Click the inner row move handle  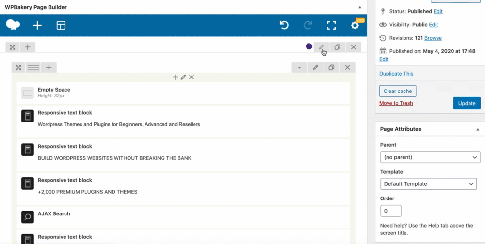(x=18, y=67)
